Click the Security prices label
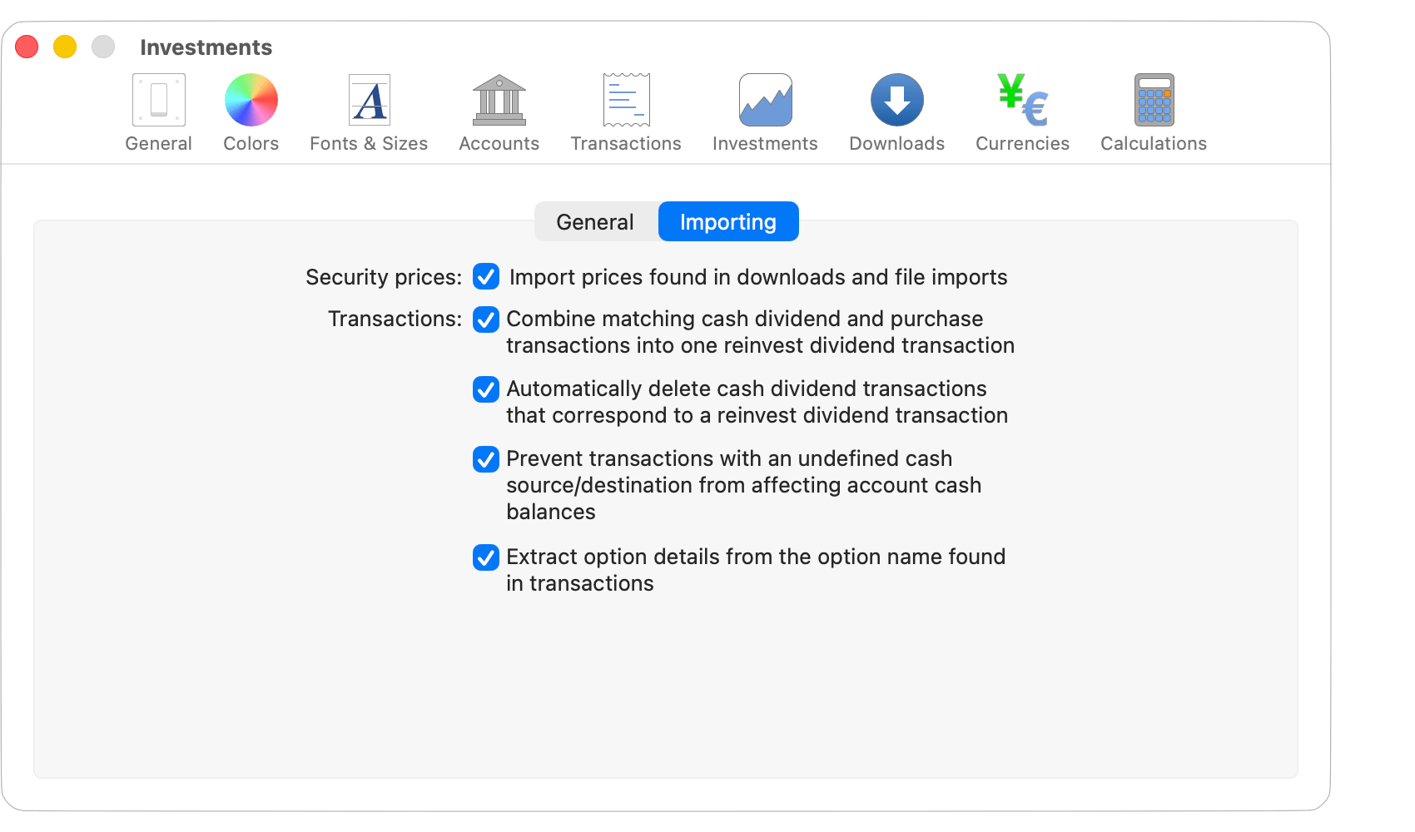1415x832 pixels. (x=383, y=277)
